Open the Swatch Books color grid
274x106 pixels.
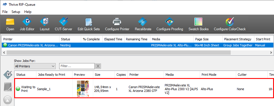[199, 24]
